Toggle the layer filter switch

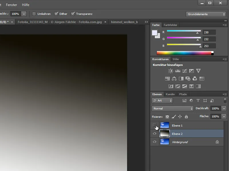click(x=225, y=101)
